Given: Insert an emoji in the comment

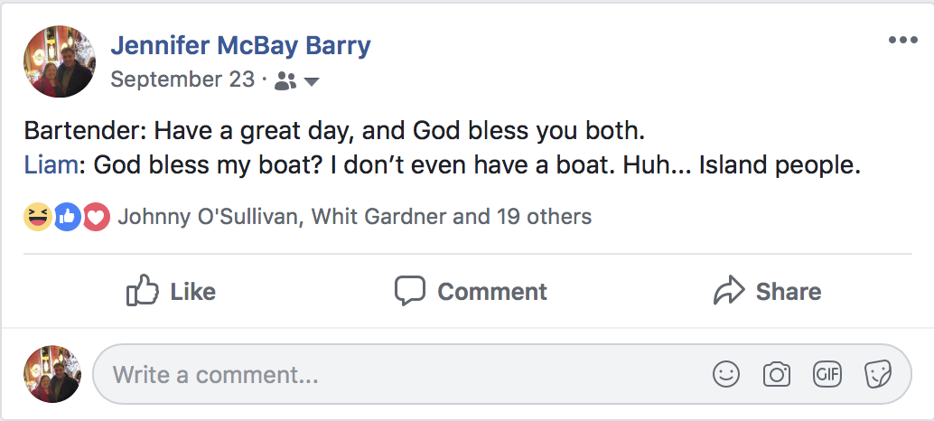Looking at the screenshot, I should click(726, 374).
